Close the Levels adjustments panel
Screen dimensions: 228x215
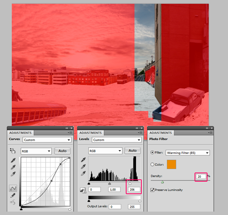(x=141, y=128)
